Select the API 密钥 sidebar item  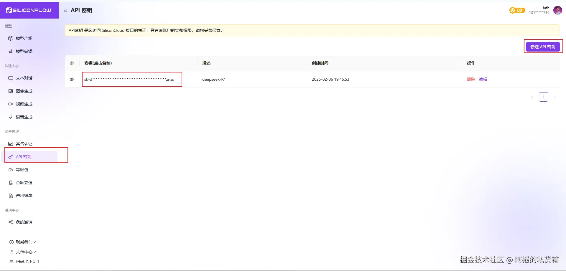pos(29,157)
